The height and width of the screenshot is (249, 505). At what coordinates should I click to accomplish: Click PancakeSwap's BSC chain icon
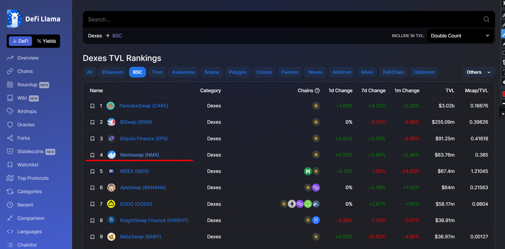click(316, 106)
